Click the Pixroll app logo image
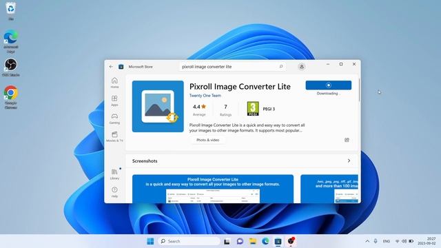The width and height of the screenshot is (441, 248). (158, 106)
